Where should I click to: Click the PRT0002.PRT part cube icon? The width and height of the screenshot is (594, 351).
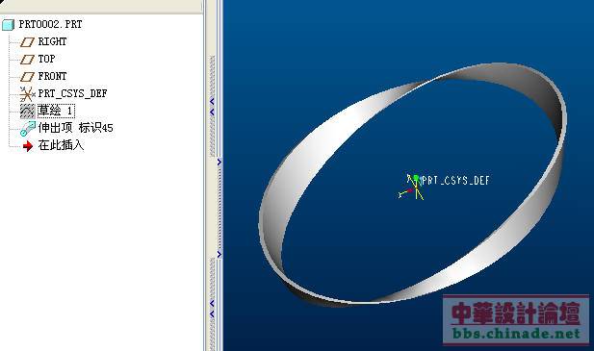point(8,25)
